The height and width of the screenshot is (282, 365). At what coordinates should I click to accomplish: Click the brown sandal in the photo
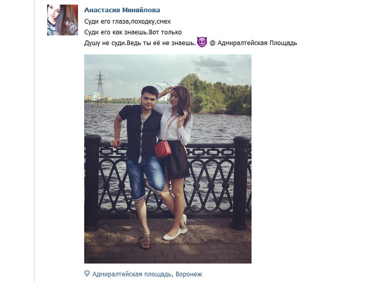pyautogui.click(x=145, y=241)
